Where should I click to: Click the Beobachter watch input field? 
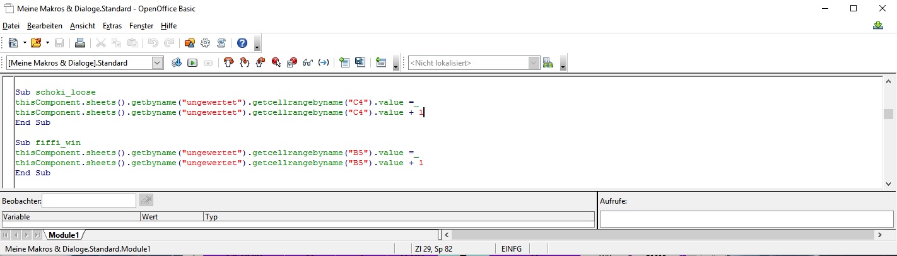(89, 201)
